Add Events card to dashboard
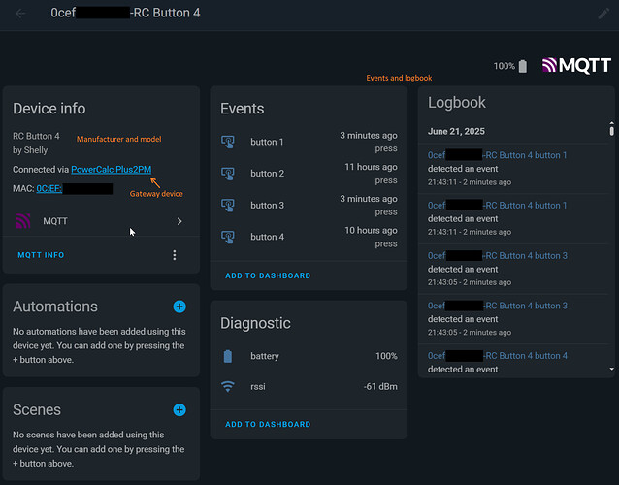Image resolution: width=619 pixels, height=485 pixels. [268, 275]
